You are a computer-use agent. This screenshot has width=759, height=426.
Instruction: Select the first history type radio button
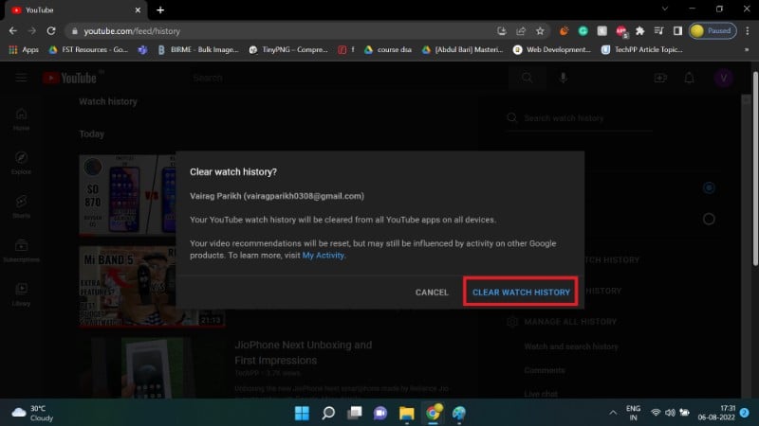point(709,187)
